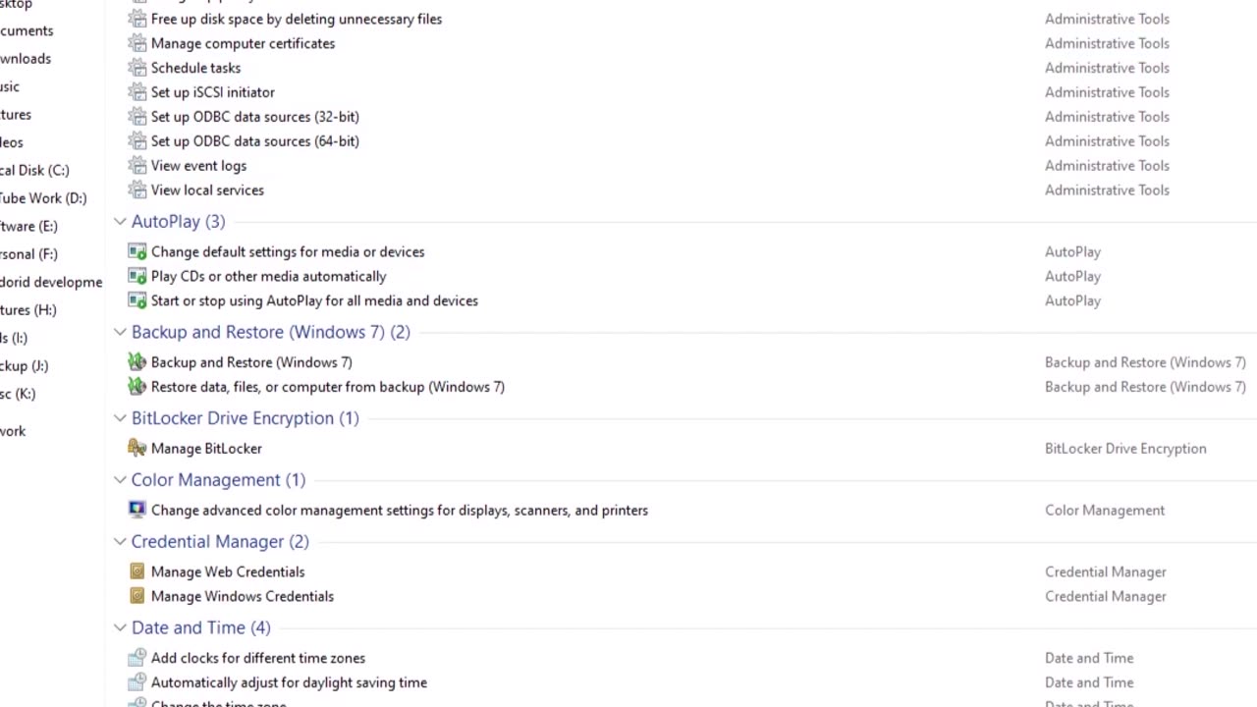Open Manage Windows Credentials
This screenshot has height=707, width=1257.
243,596
